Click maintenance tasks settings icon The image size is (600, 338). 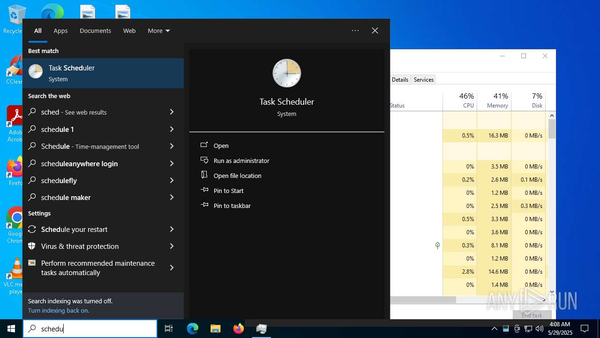(x=32, y=263)
